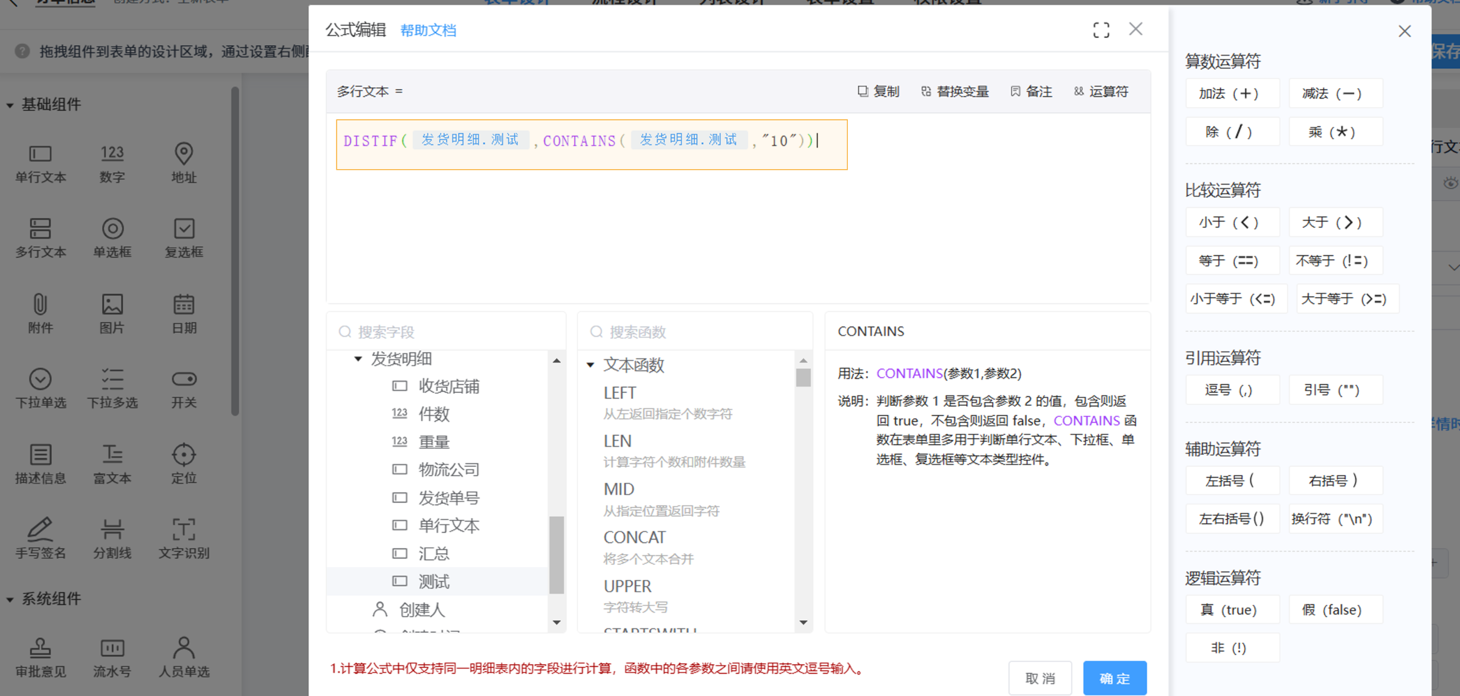Insert 等于 (==) operator

click(x=1233, y=261)
